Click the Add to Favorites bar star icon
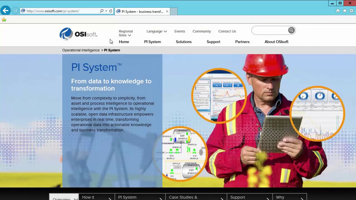The width and height of the screenshot is (356, 200). click(x=4, y=20)
